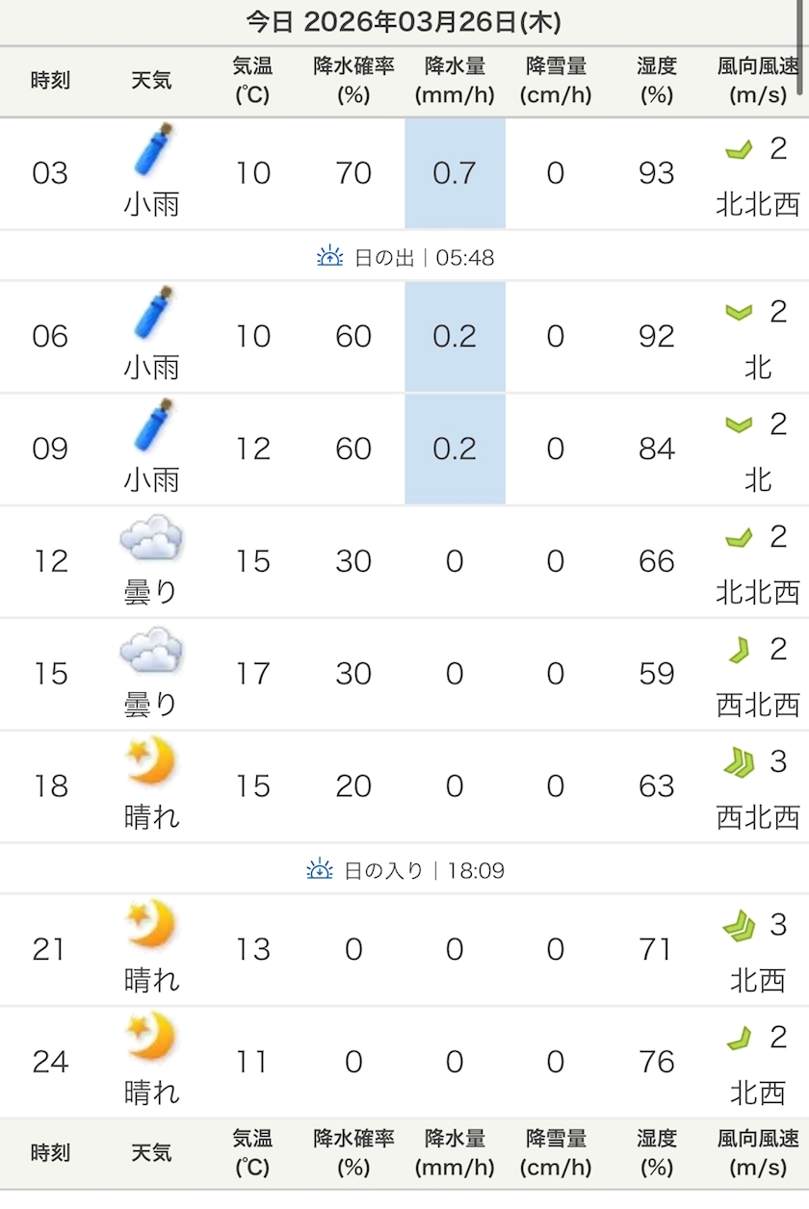This screenshot has height=1209, width=809.
Task: Select the cloudy icon for 12 o'clock
Action: tap(151, 538)
